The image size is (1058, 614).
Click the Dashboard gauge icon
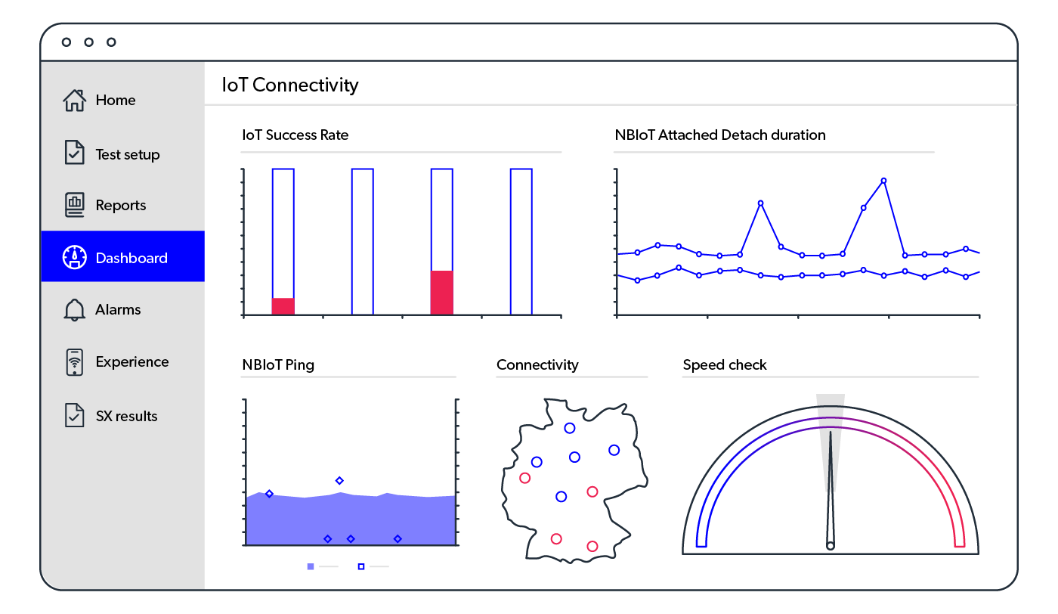point(74,258)
